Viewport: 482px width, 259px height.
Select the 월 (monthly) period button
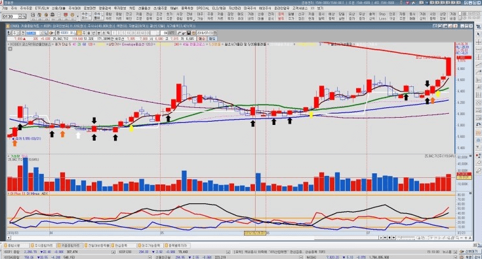click(x=89, y=33)
